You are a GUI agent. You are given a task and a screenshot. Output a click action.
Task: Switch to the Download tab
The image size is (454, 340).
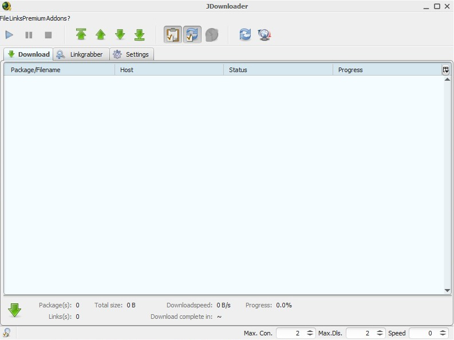click(x=29, y=54)
